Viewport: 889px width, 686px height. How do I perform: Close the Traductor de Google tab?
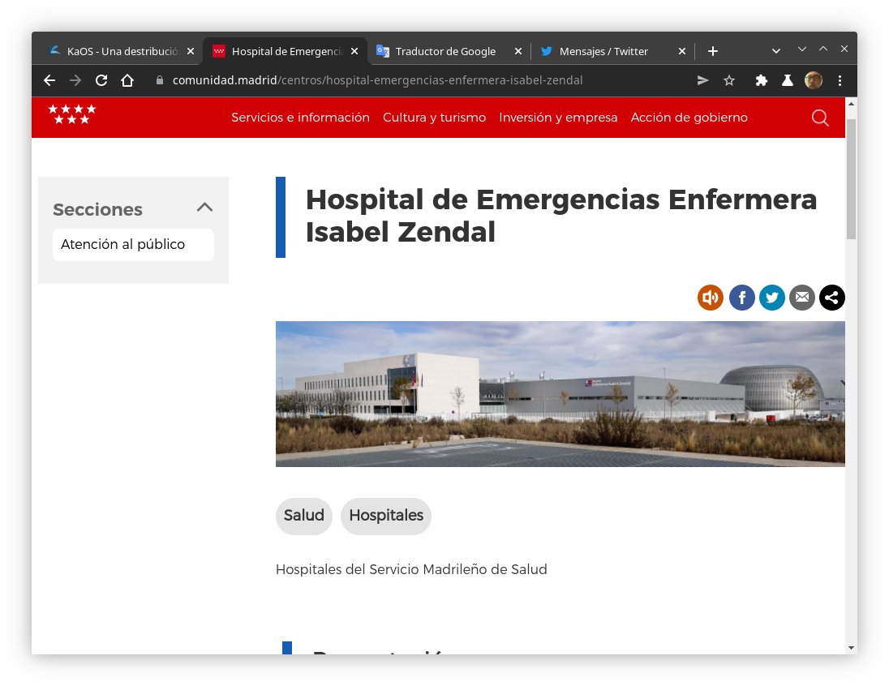coord(518,52)
